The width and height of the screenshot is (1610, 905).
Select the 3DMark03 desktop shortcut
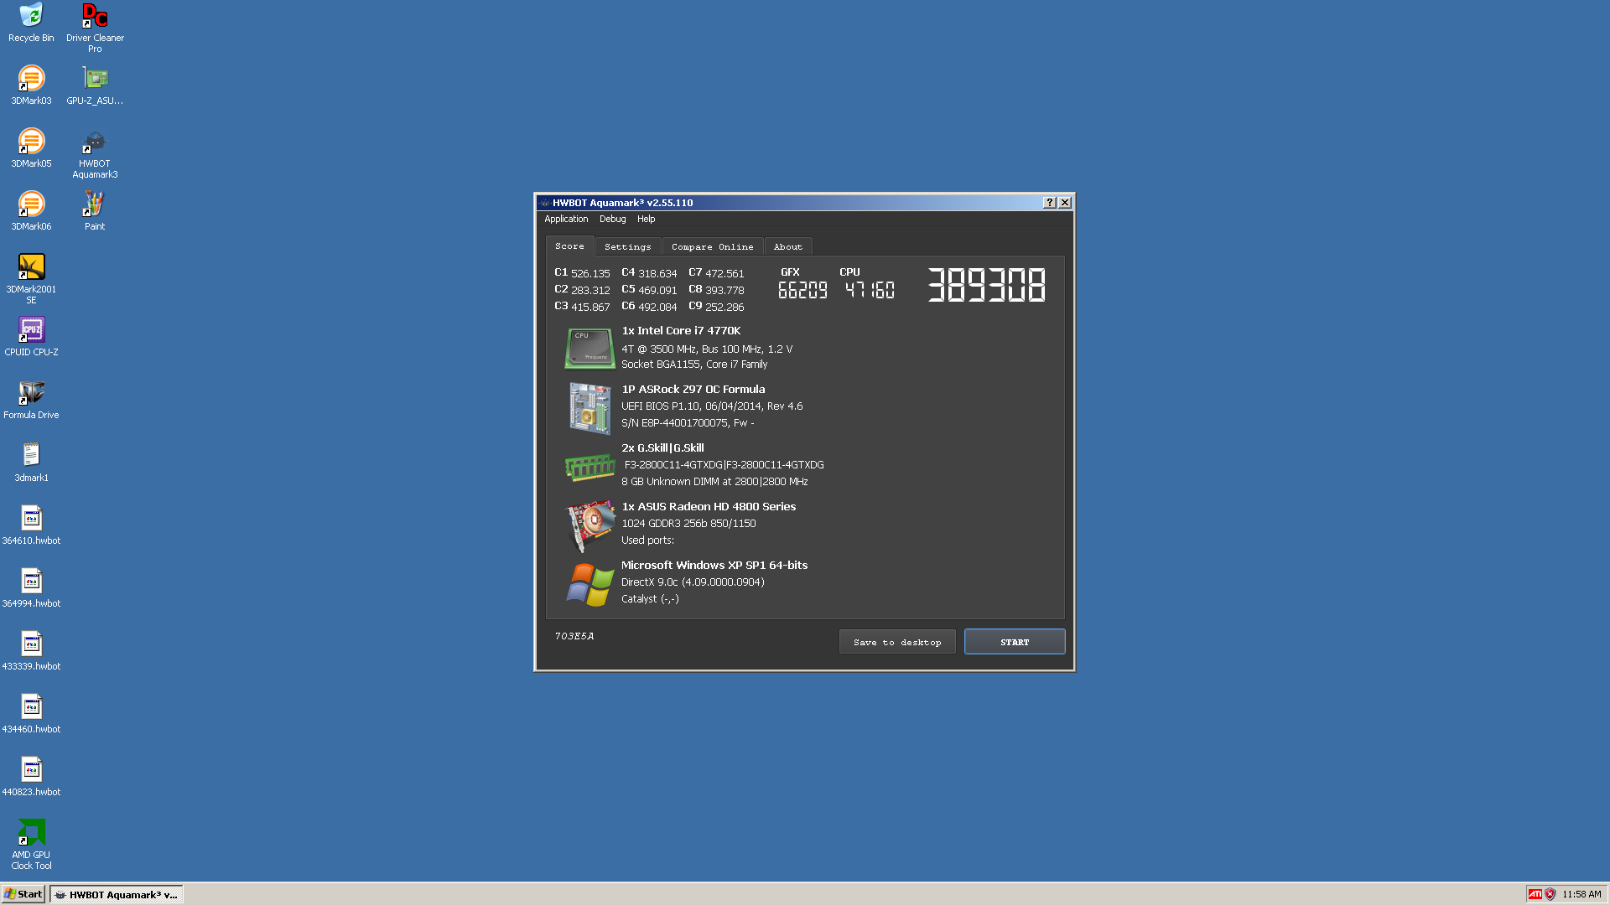(x=31, y=85)
